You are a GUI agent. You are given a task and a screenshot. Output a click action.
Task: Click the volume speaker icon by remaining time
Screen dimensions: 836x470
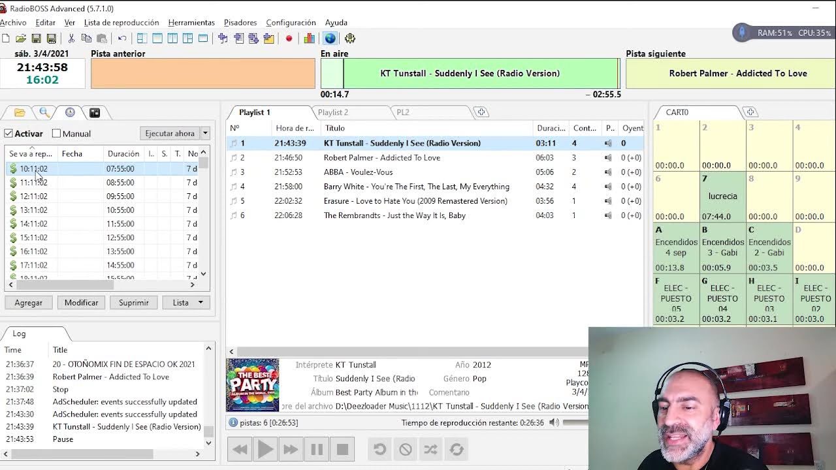[554, 422]
